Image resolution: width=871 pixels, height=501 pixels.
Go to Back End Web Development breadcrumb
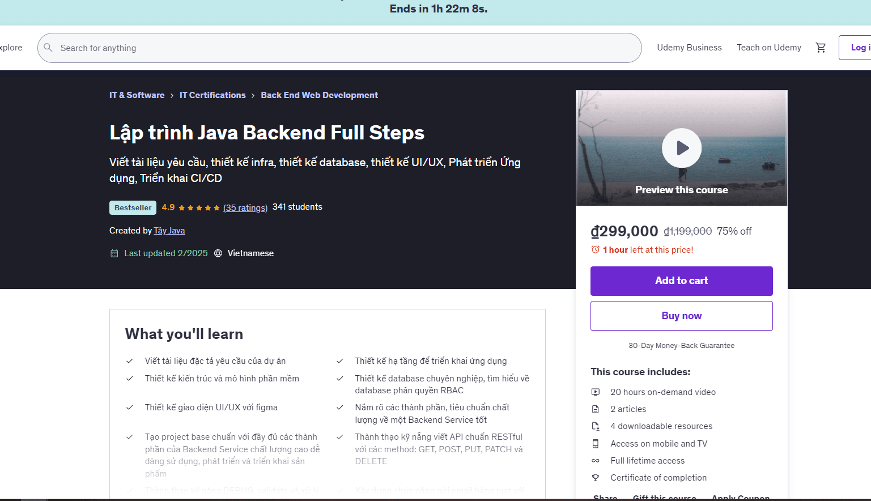point(319,95)
